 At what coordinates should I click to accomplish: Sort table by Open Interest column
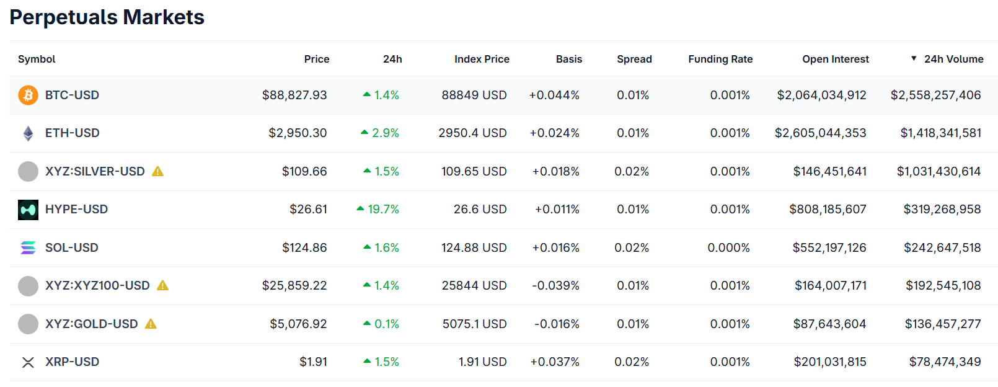835,59
